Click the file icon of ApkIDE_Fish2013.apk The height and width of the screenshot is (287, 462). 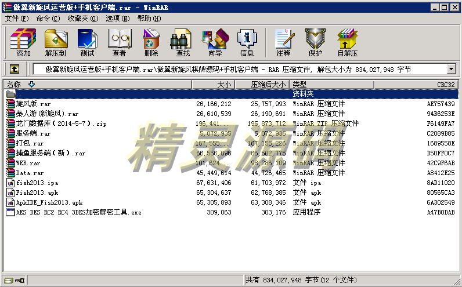(10, 202)
